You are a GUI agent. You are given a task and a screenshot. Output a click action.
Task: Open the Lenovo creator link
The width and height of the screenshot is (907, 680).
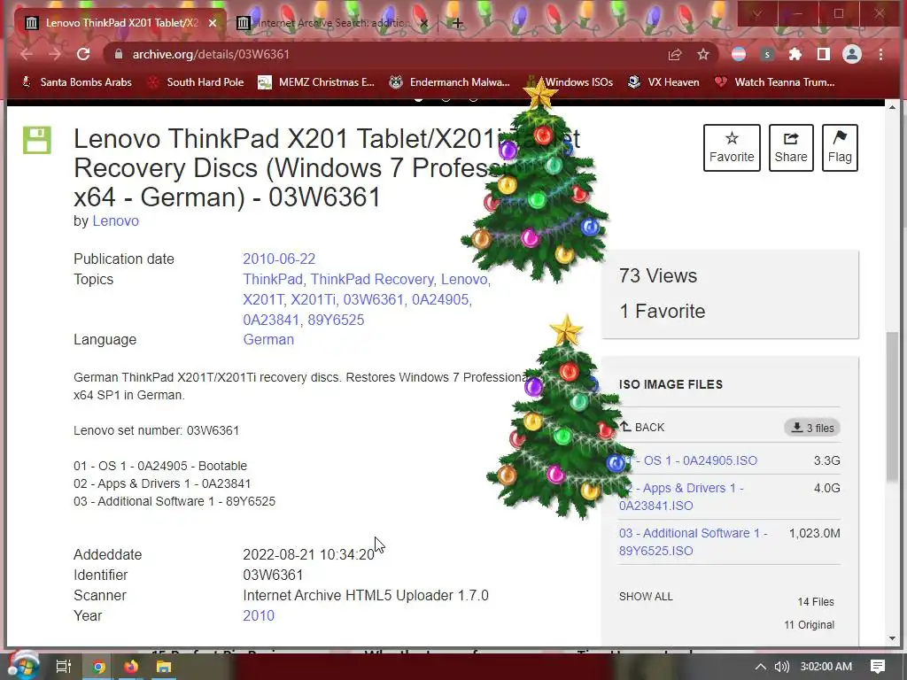tap(116, 220)
